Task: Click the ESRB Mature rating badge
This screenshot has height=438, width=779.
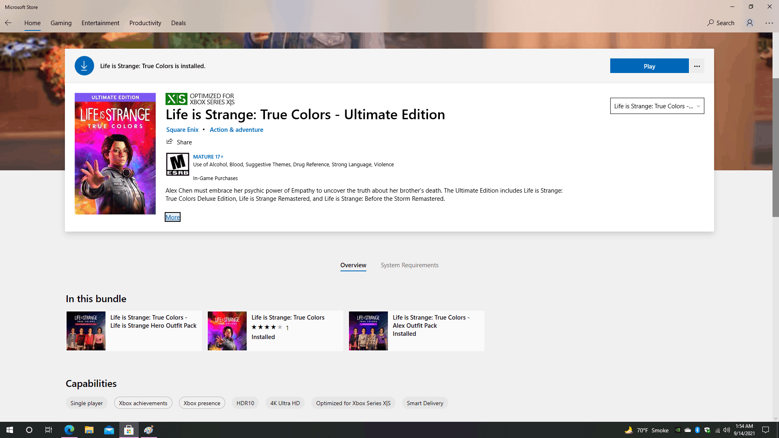Action: 177,164
